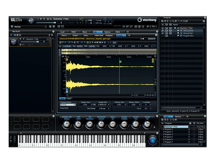218x164 pixels.
Task: Toggle visibility eye for Dulcimer + Pad row
Action: tap(163, 28)
